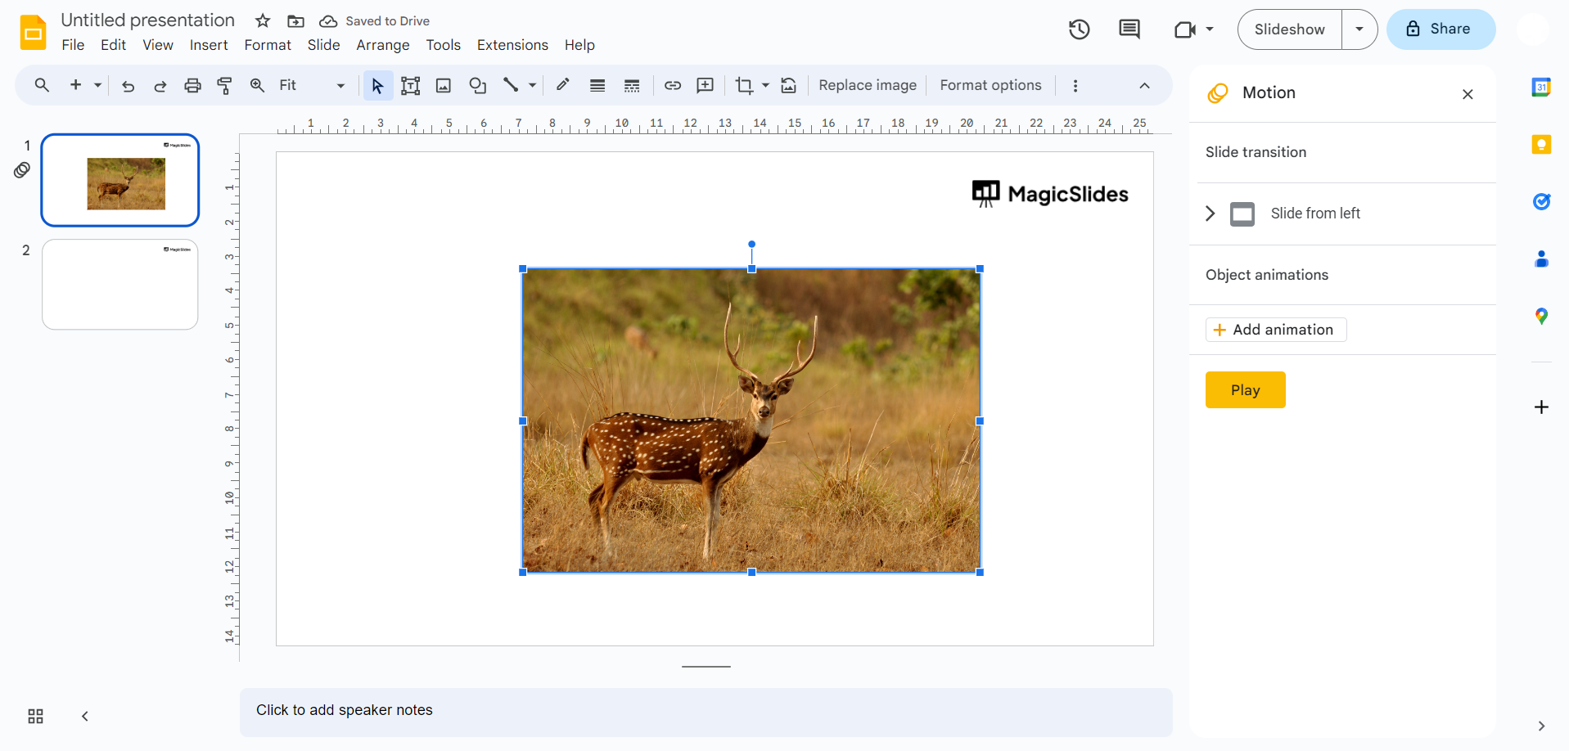Screen dimensions: 1569x751
Task: Click the border color pencil icon
Action: [x=562, y=85]
